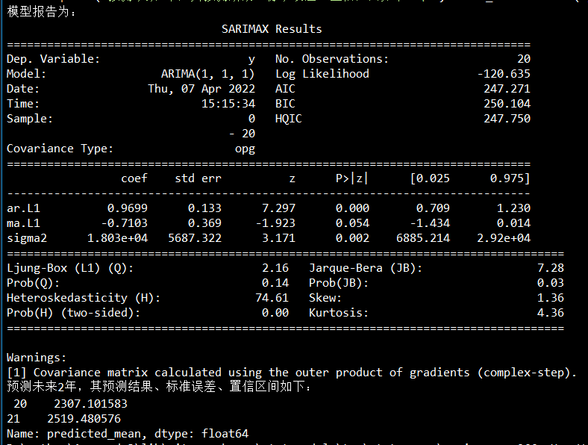Click the time value '15:15:34'
Image resolution: width=588 pixels, height=445 pixels.
[228, 104]
